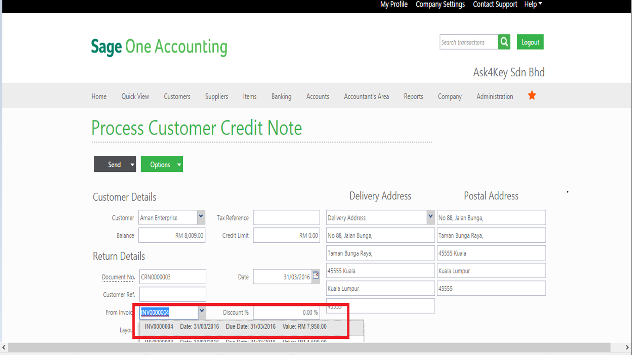Screen dimensions: 632x355
Task: Click the Discount % field
Action: point(286,312)
